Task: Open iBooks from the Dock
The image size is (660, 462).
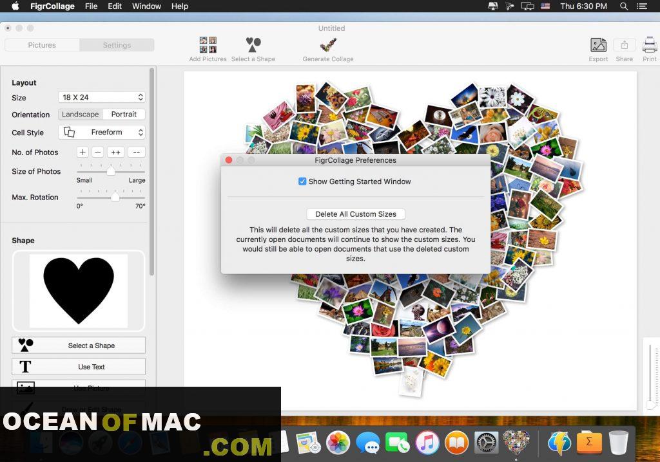Action: pyautogui.click(x=457, y=443)
